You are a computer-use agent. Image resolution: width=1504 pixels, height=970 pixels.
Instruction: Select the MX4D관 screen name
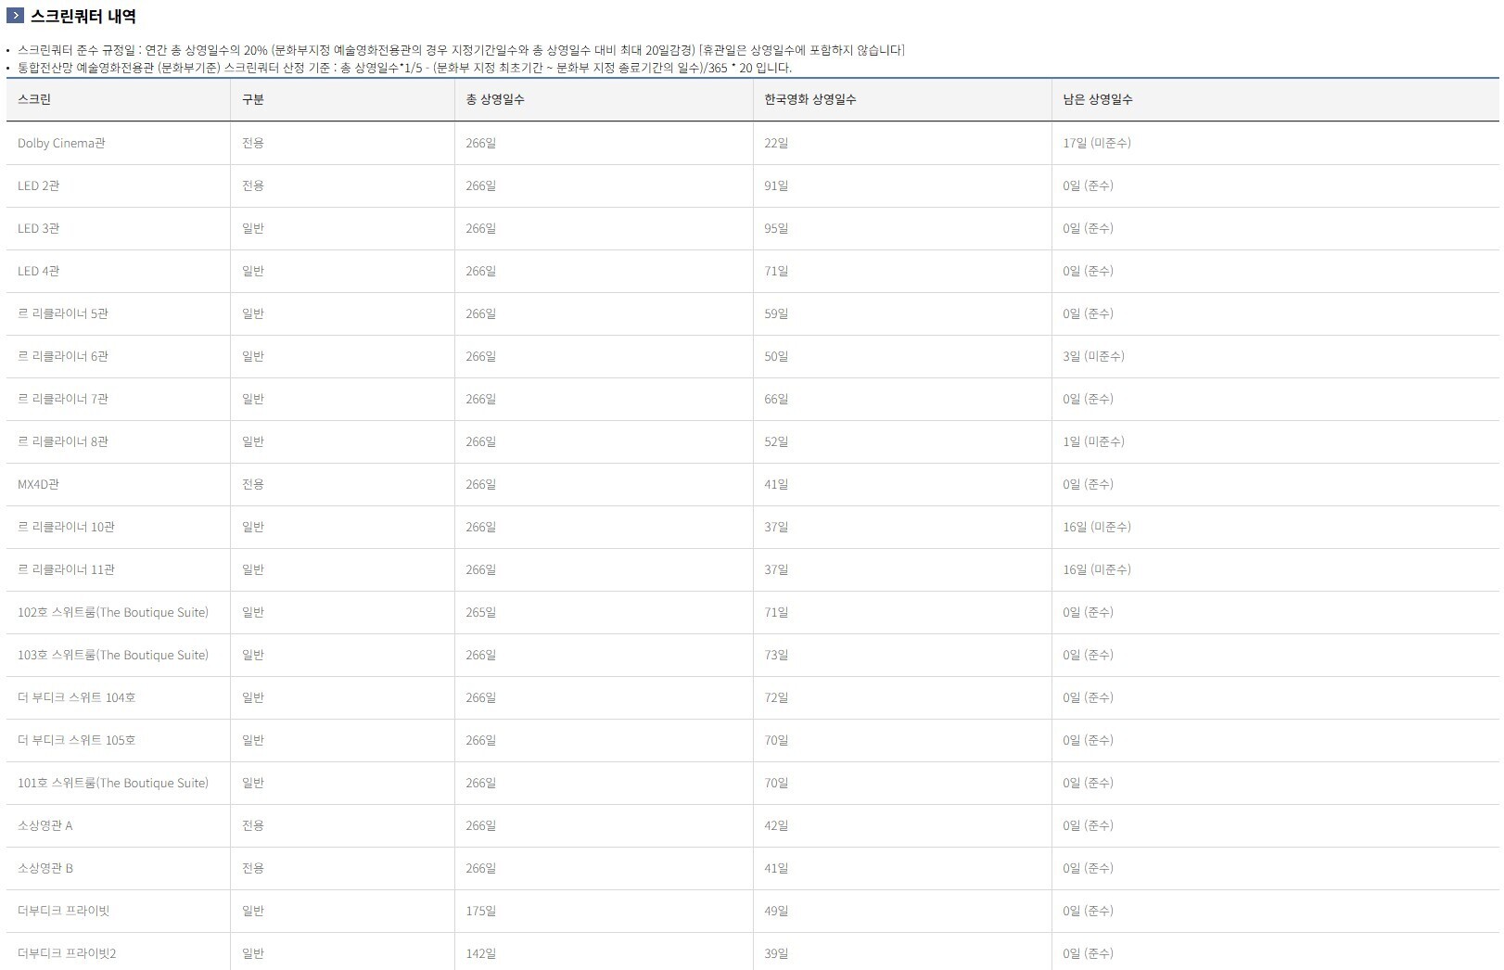click(38, 484)
